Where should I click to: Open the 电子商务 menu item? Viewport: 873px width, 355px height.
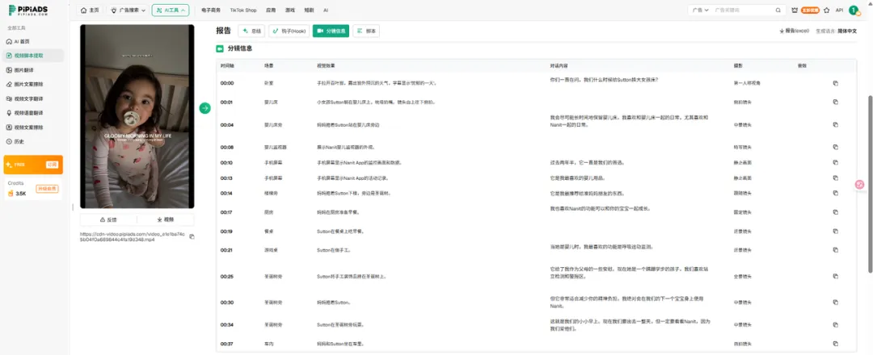(211, 10)
